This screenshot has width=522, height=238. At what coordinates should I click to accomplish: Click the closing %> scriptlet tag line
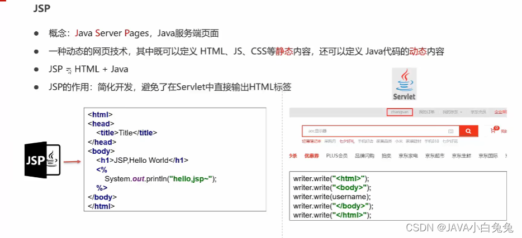point(102,188)
